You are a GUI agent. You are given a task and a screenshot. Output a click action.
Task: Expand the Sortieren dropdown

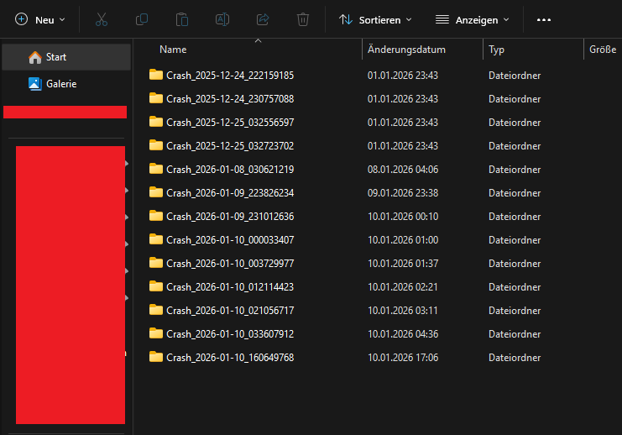(375, 19)
